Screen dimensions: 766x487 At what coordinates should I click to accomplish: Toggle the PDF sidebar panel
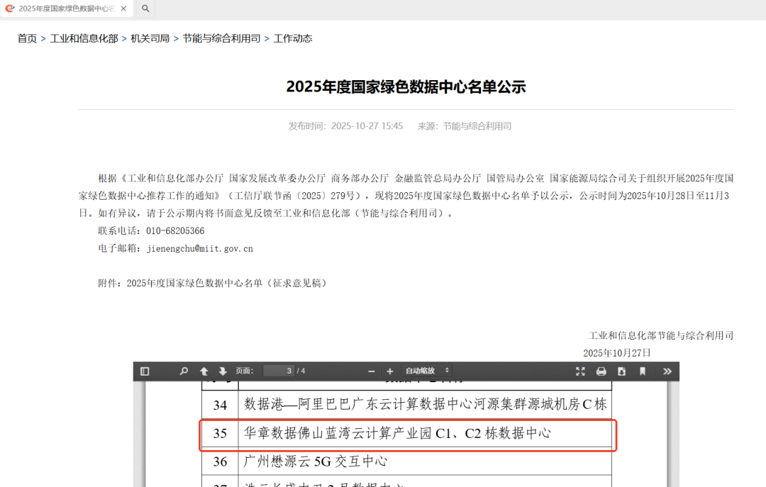point(145,371)
